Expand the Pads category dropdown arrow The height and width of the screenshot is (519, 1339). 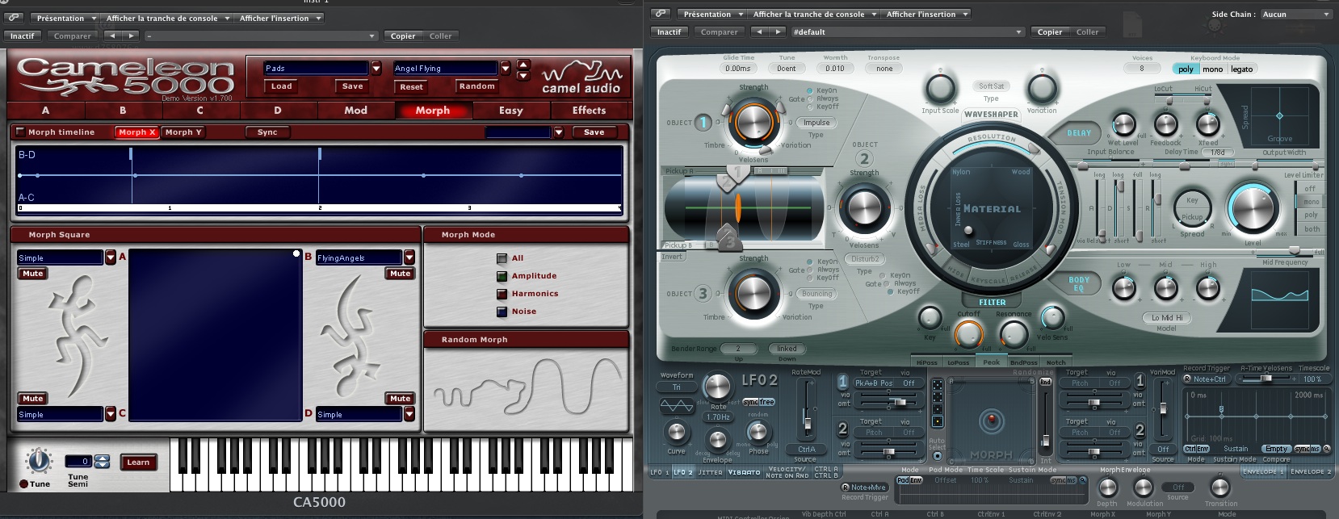pos(376,69)
